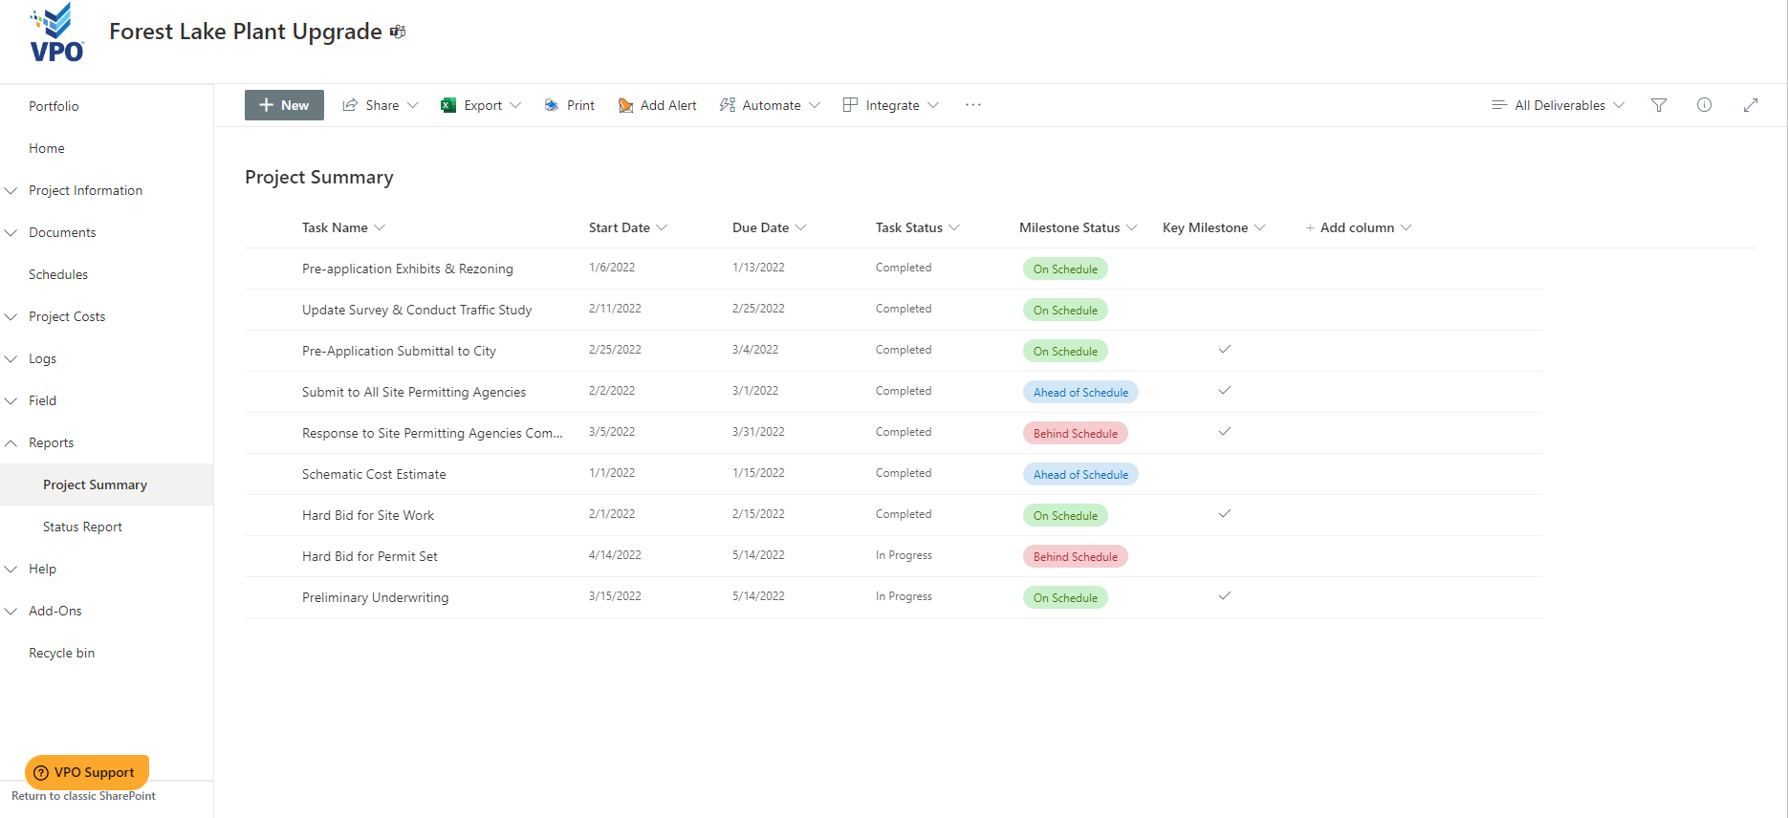1788x818 pixels.
Task: Open the Automate dropdown arrow
Action: pos(815,105)
